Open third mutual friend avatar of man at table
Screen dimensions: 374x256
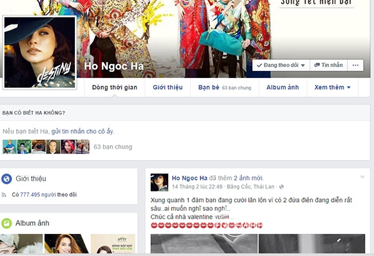39,146
